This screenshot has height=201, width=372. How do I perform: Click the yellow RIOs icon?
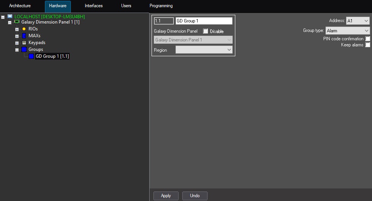(24, 29)
